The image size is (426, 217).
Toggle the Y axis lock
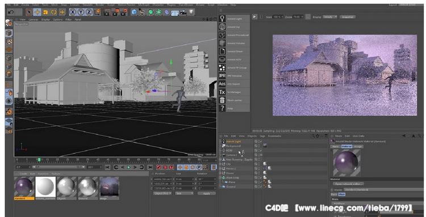81,12
